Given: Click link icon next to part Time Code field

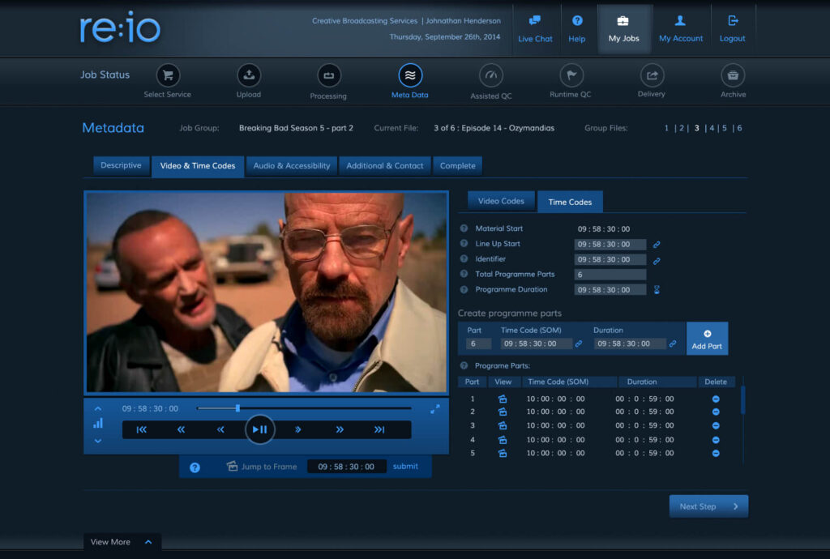Looking at the screenshot, I should pyautogui.click(x=579, y=344).
